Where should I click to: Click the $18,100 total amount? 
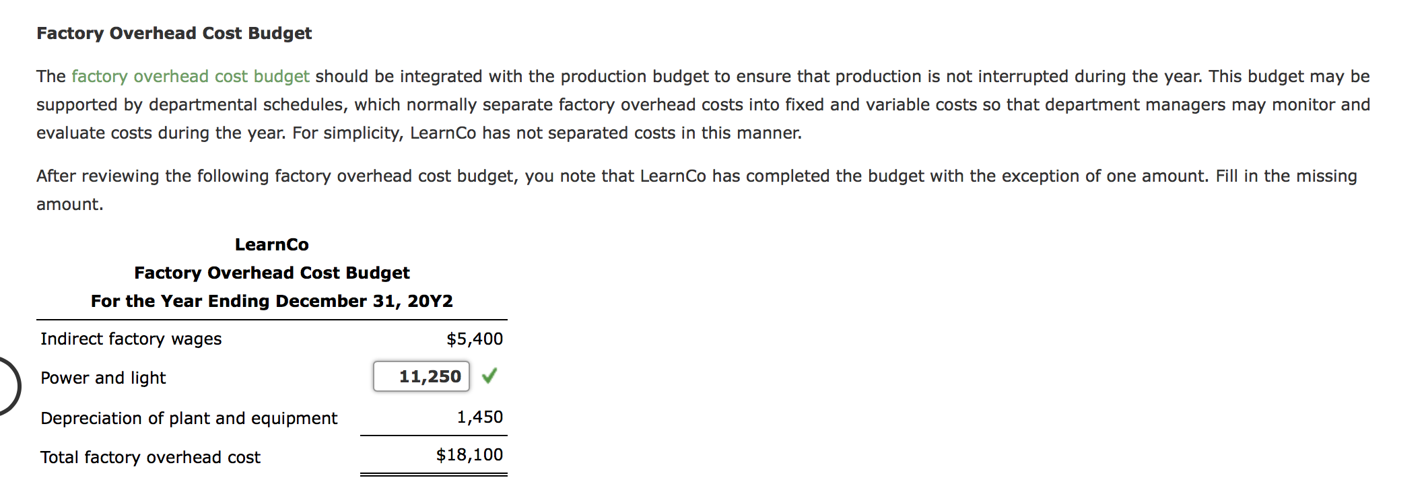click(469, 455)
